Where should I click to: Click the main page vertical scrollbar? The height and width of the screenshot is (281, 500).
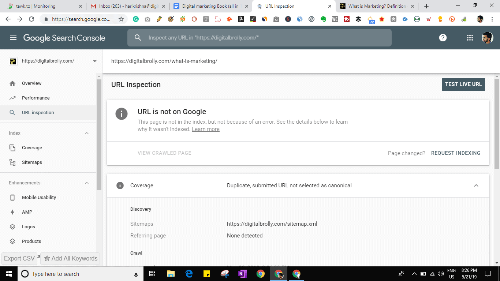point(497,124)
